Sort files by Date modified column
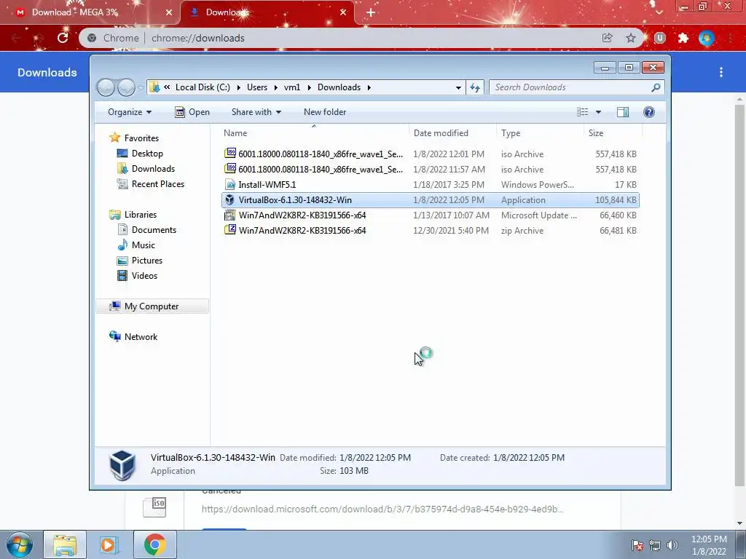 pos(452,133)
